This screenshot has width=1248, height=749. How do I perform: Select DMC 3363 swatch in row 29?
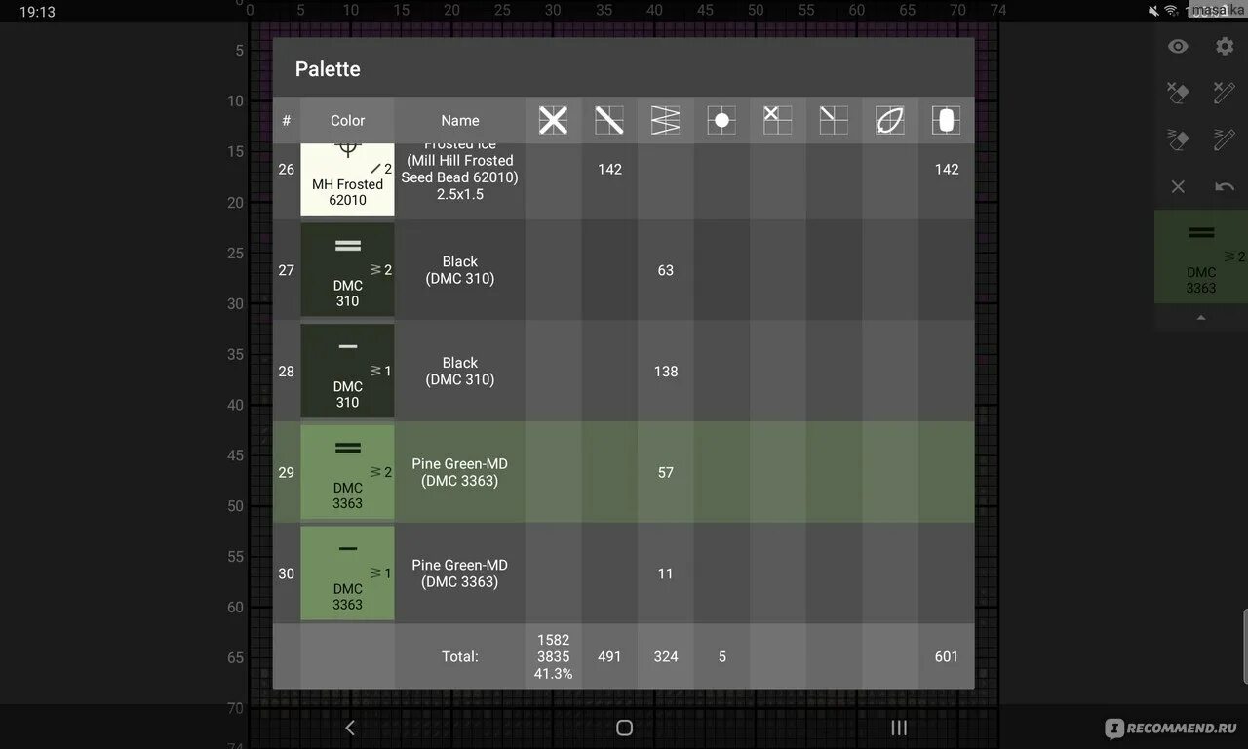click(x=347, y=472)
